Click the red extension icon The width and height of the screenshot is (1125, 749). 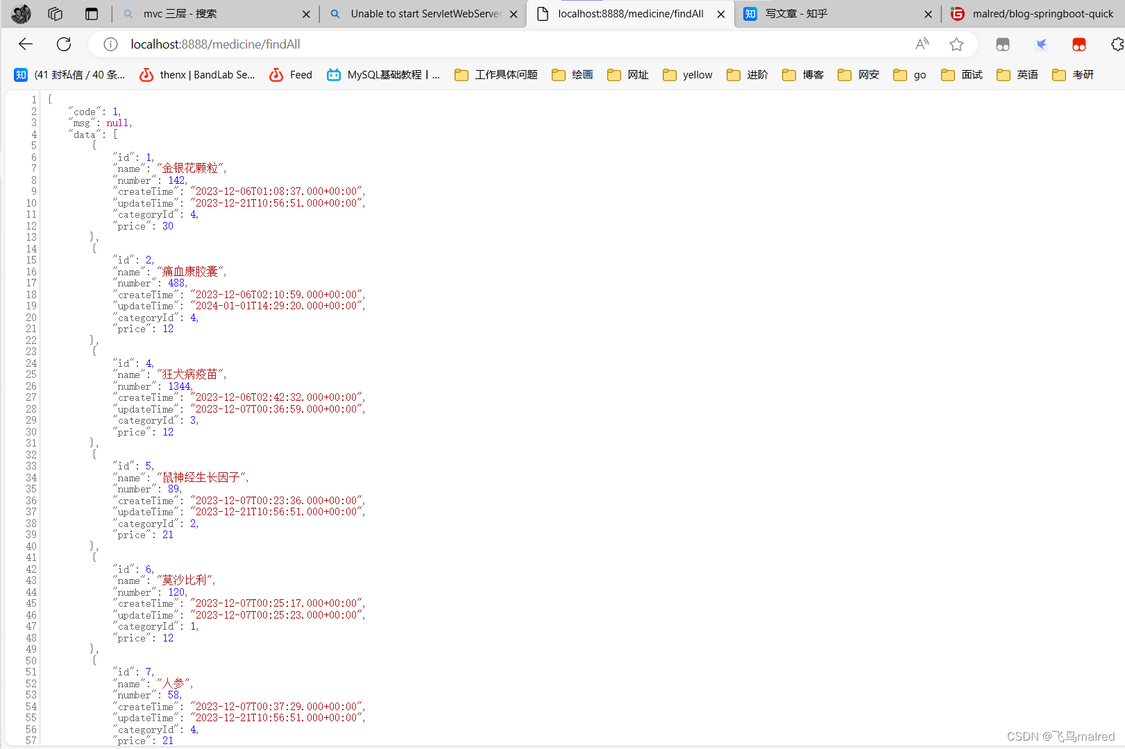[1079, 44]
